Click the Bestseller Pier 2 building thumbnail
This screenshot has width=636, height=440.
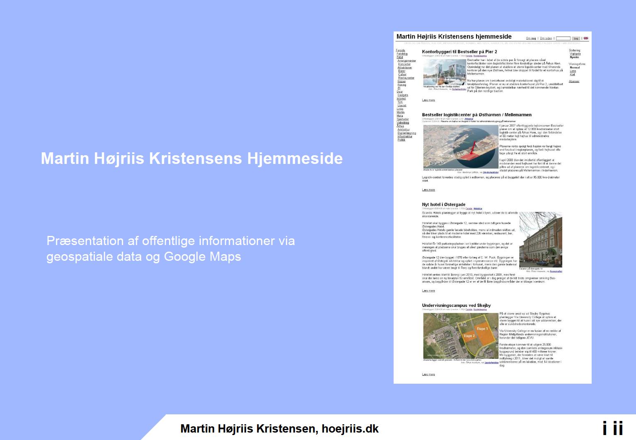pyautogui.click(x=445, y=72)
